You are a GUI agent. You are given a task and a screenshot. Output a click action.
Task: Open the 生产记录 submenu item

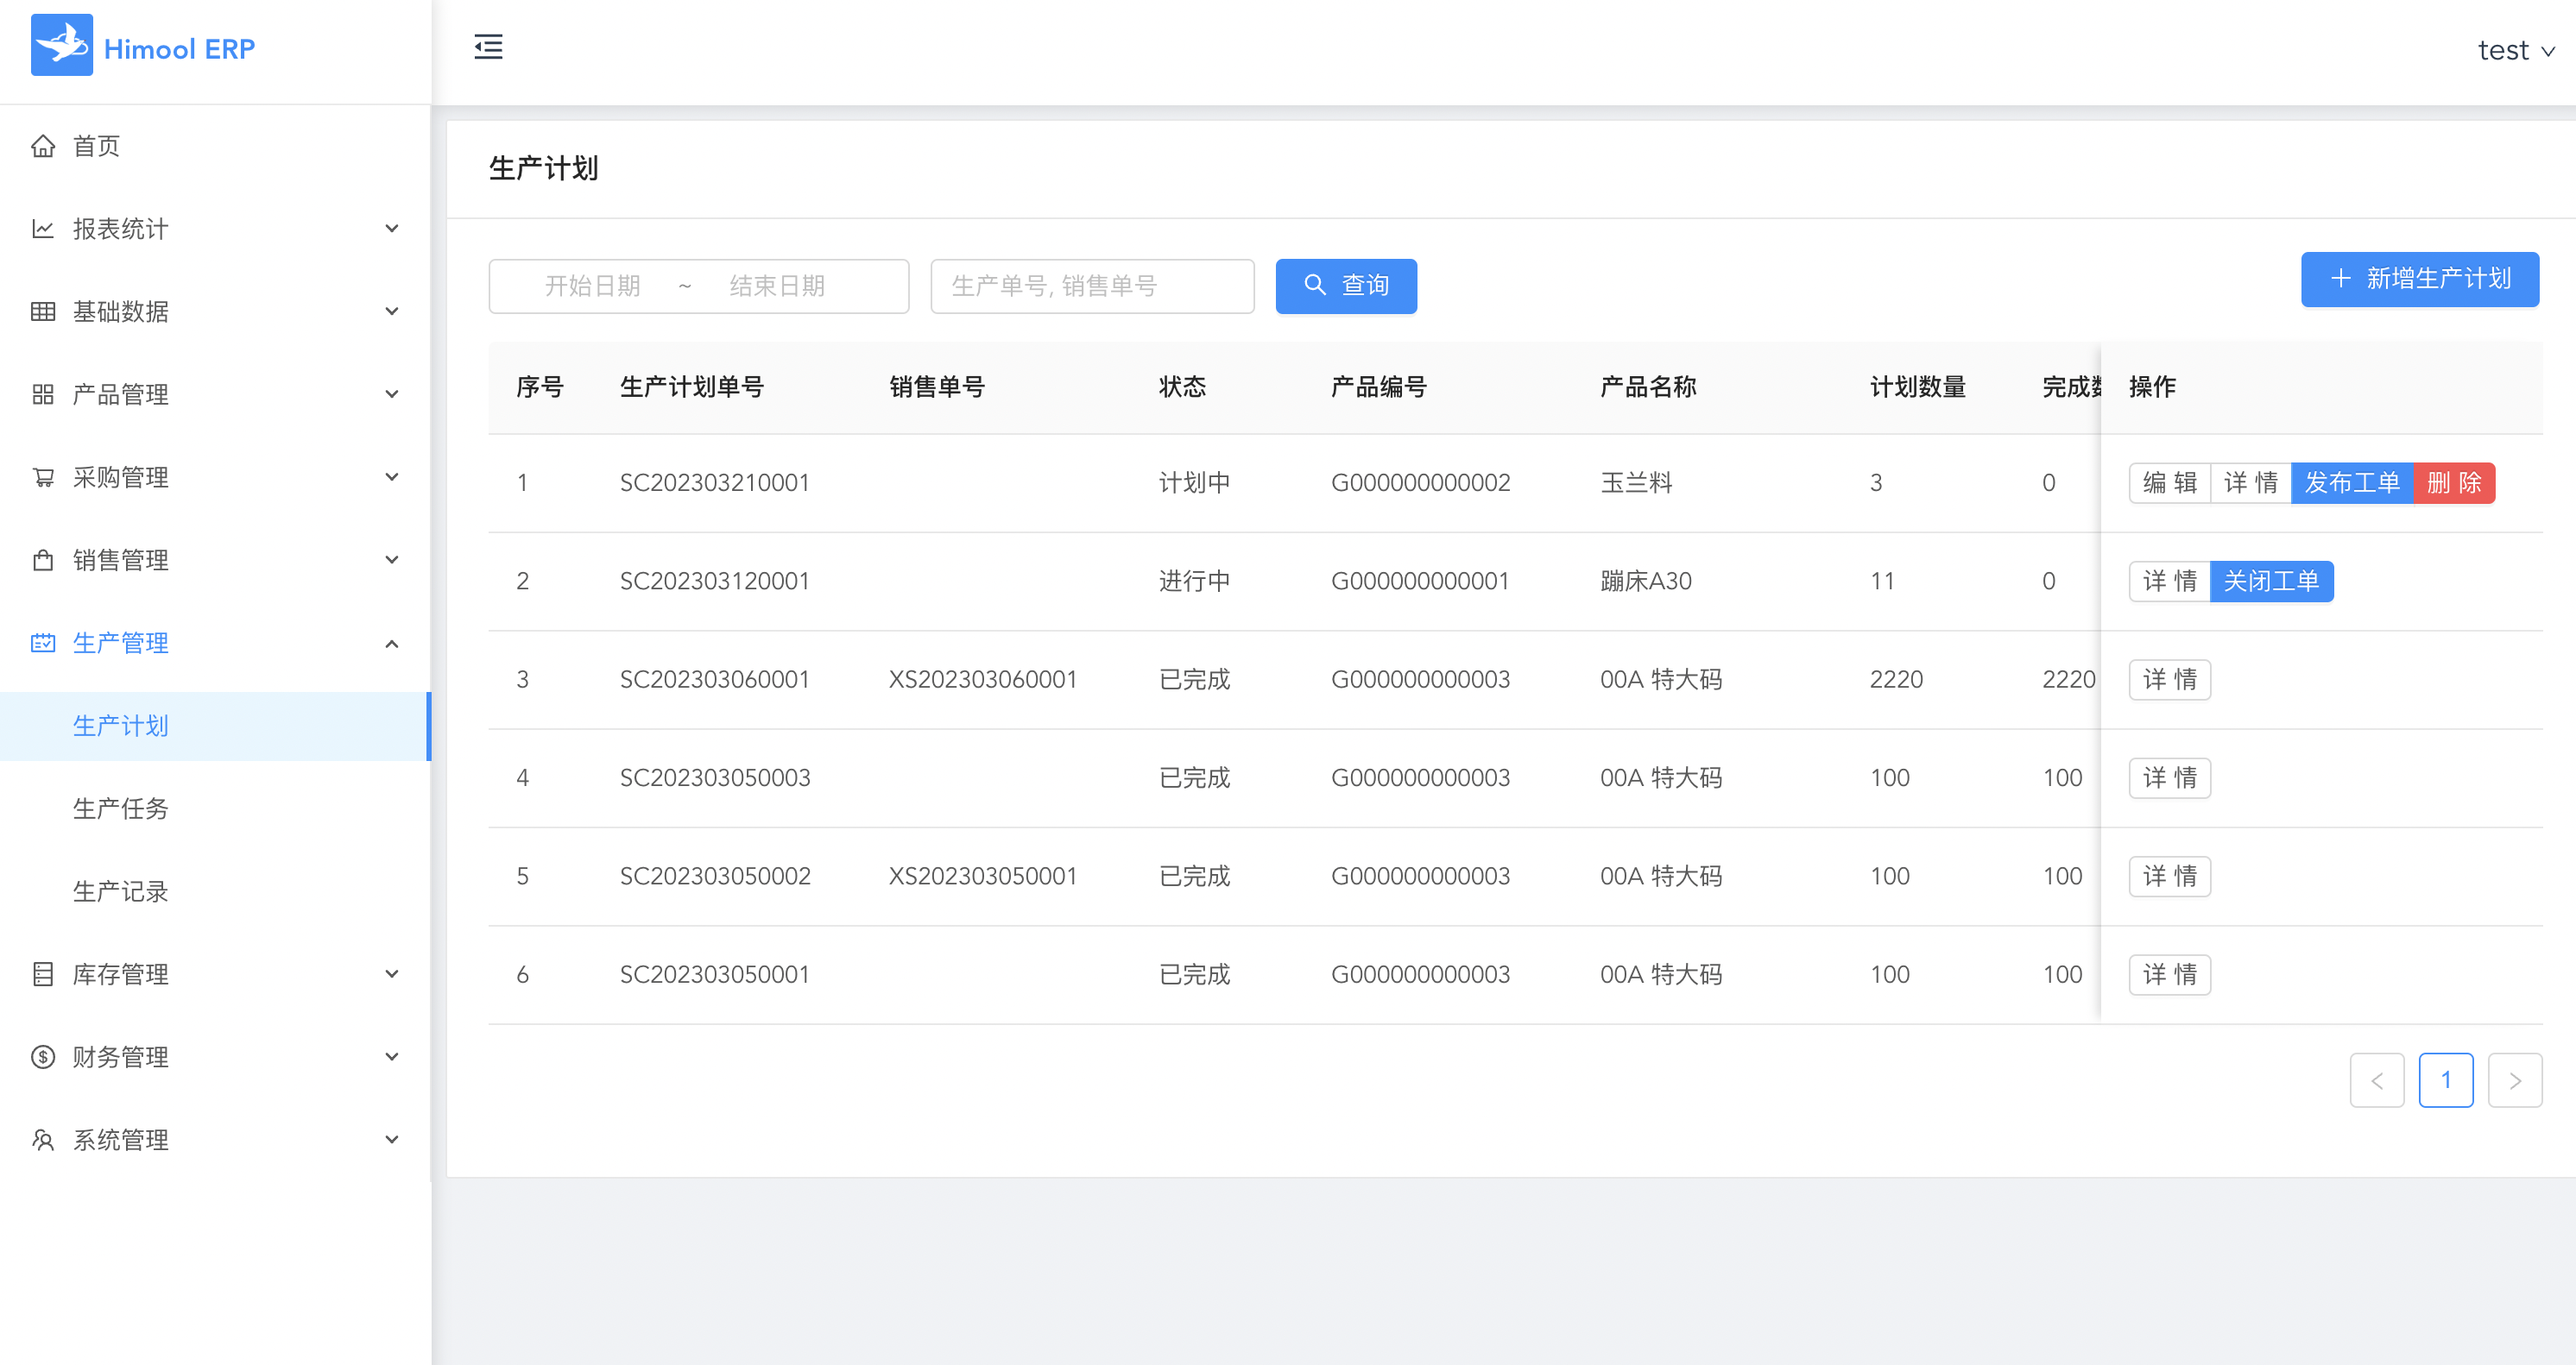pyautogui.click(x=121, y=891)
